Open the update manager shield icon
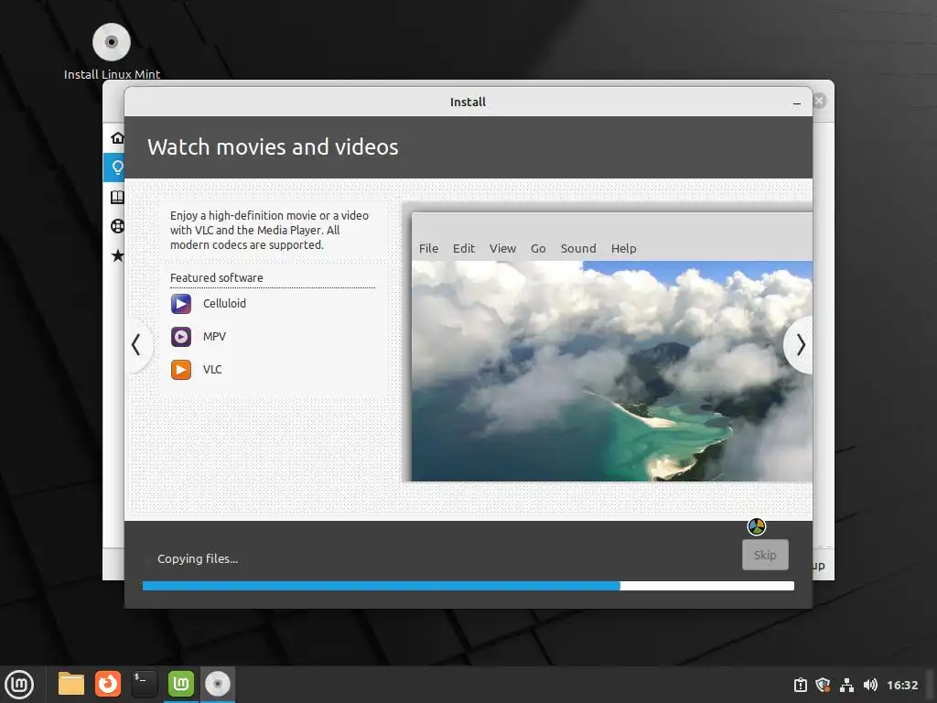The height and width of the screenshot is (703, 937). 823,685
